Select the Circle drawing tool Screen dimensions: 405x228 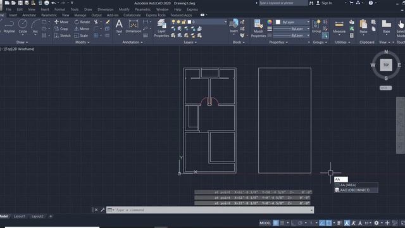[x=23, y=27]
